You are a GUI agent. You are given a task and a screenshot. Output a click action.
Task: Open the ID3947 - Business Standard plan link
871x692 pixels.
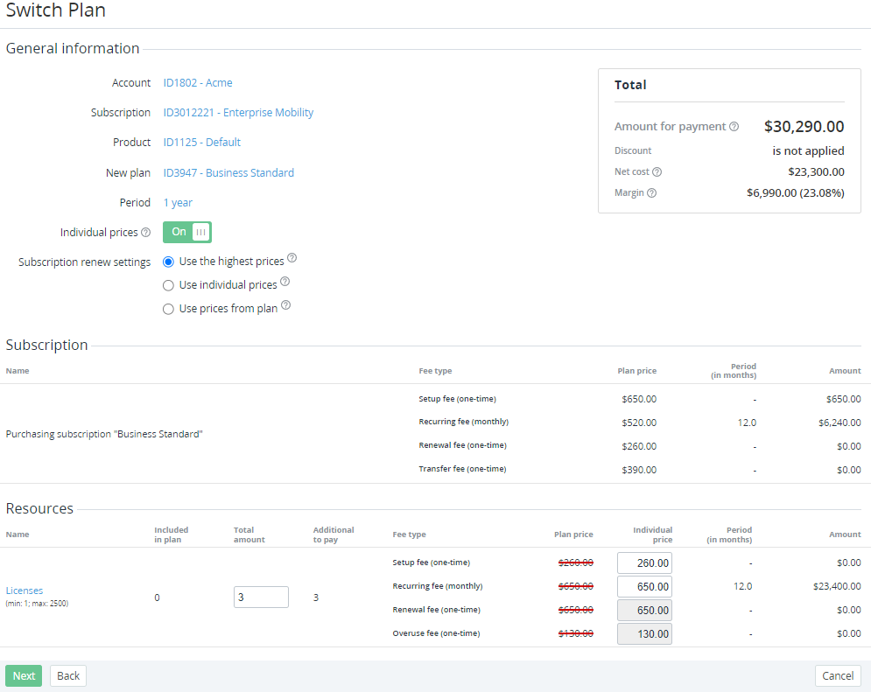[x=228, y=173]
